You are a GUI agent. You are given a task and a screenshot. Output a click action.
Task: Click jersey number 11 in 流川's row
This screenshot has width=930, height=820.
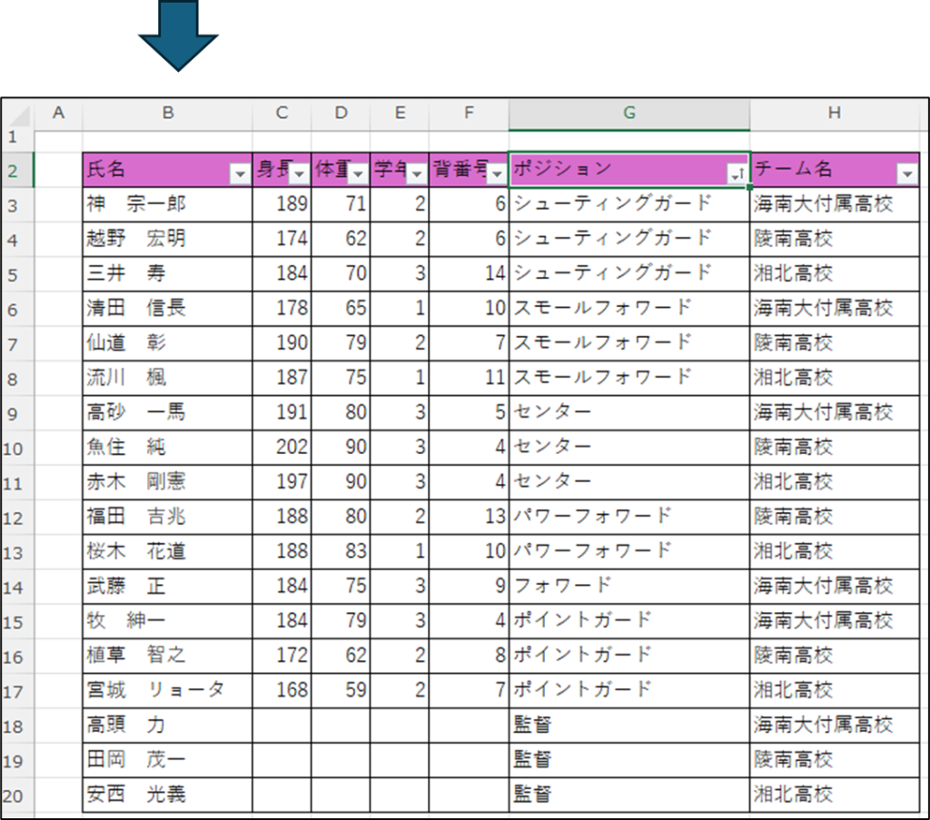click(x=470, y=379)
